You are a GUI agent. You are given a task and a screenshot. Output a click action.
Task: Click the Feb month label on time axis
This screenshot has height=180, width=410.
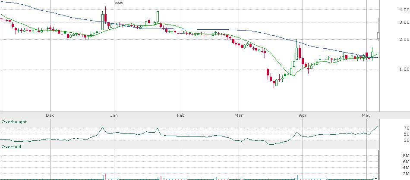(181, 115)
